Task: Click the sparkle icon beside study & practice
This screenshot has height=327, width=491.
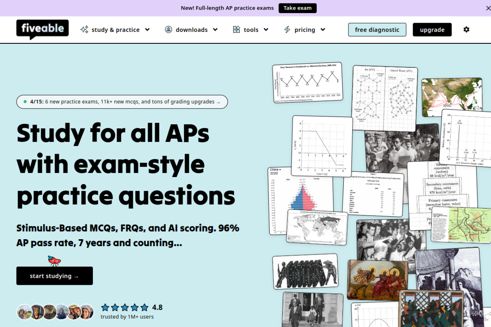Action: tap(84, 30)
